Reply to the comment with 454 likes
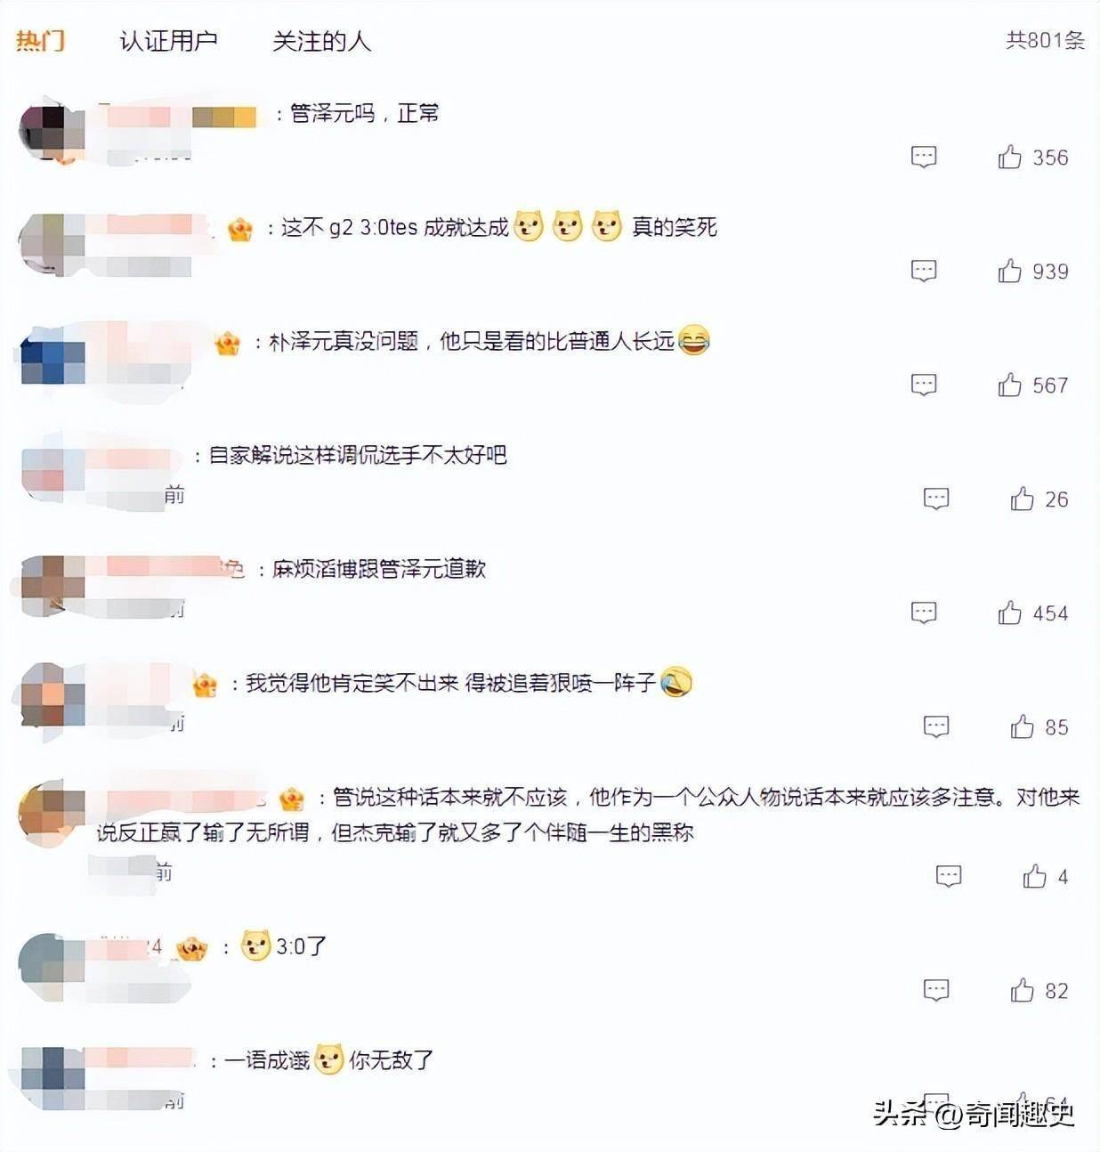 (924, 613)
